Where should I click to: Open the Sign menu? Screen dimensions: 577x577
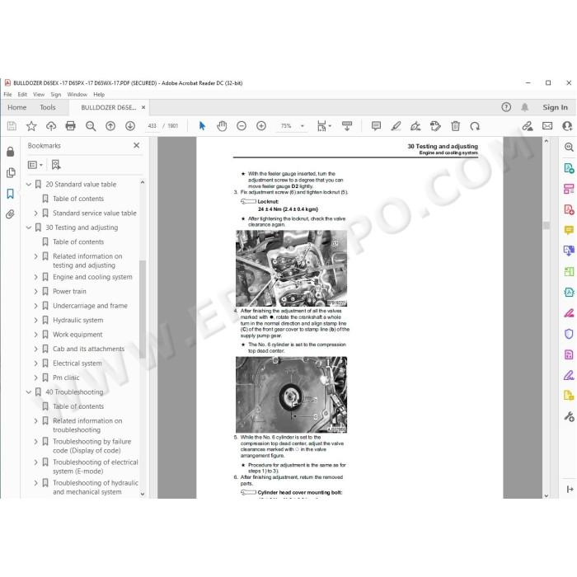56,95
